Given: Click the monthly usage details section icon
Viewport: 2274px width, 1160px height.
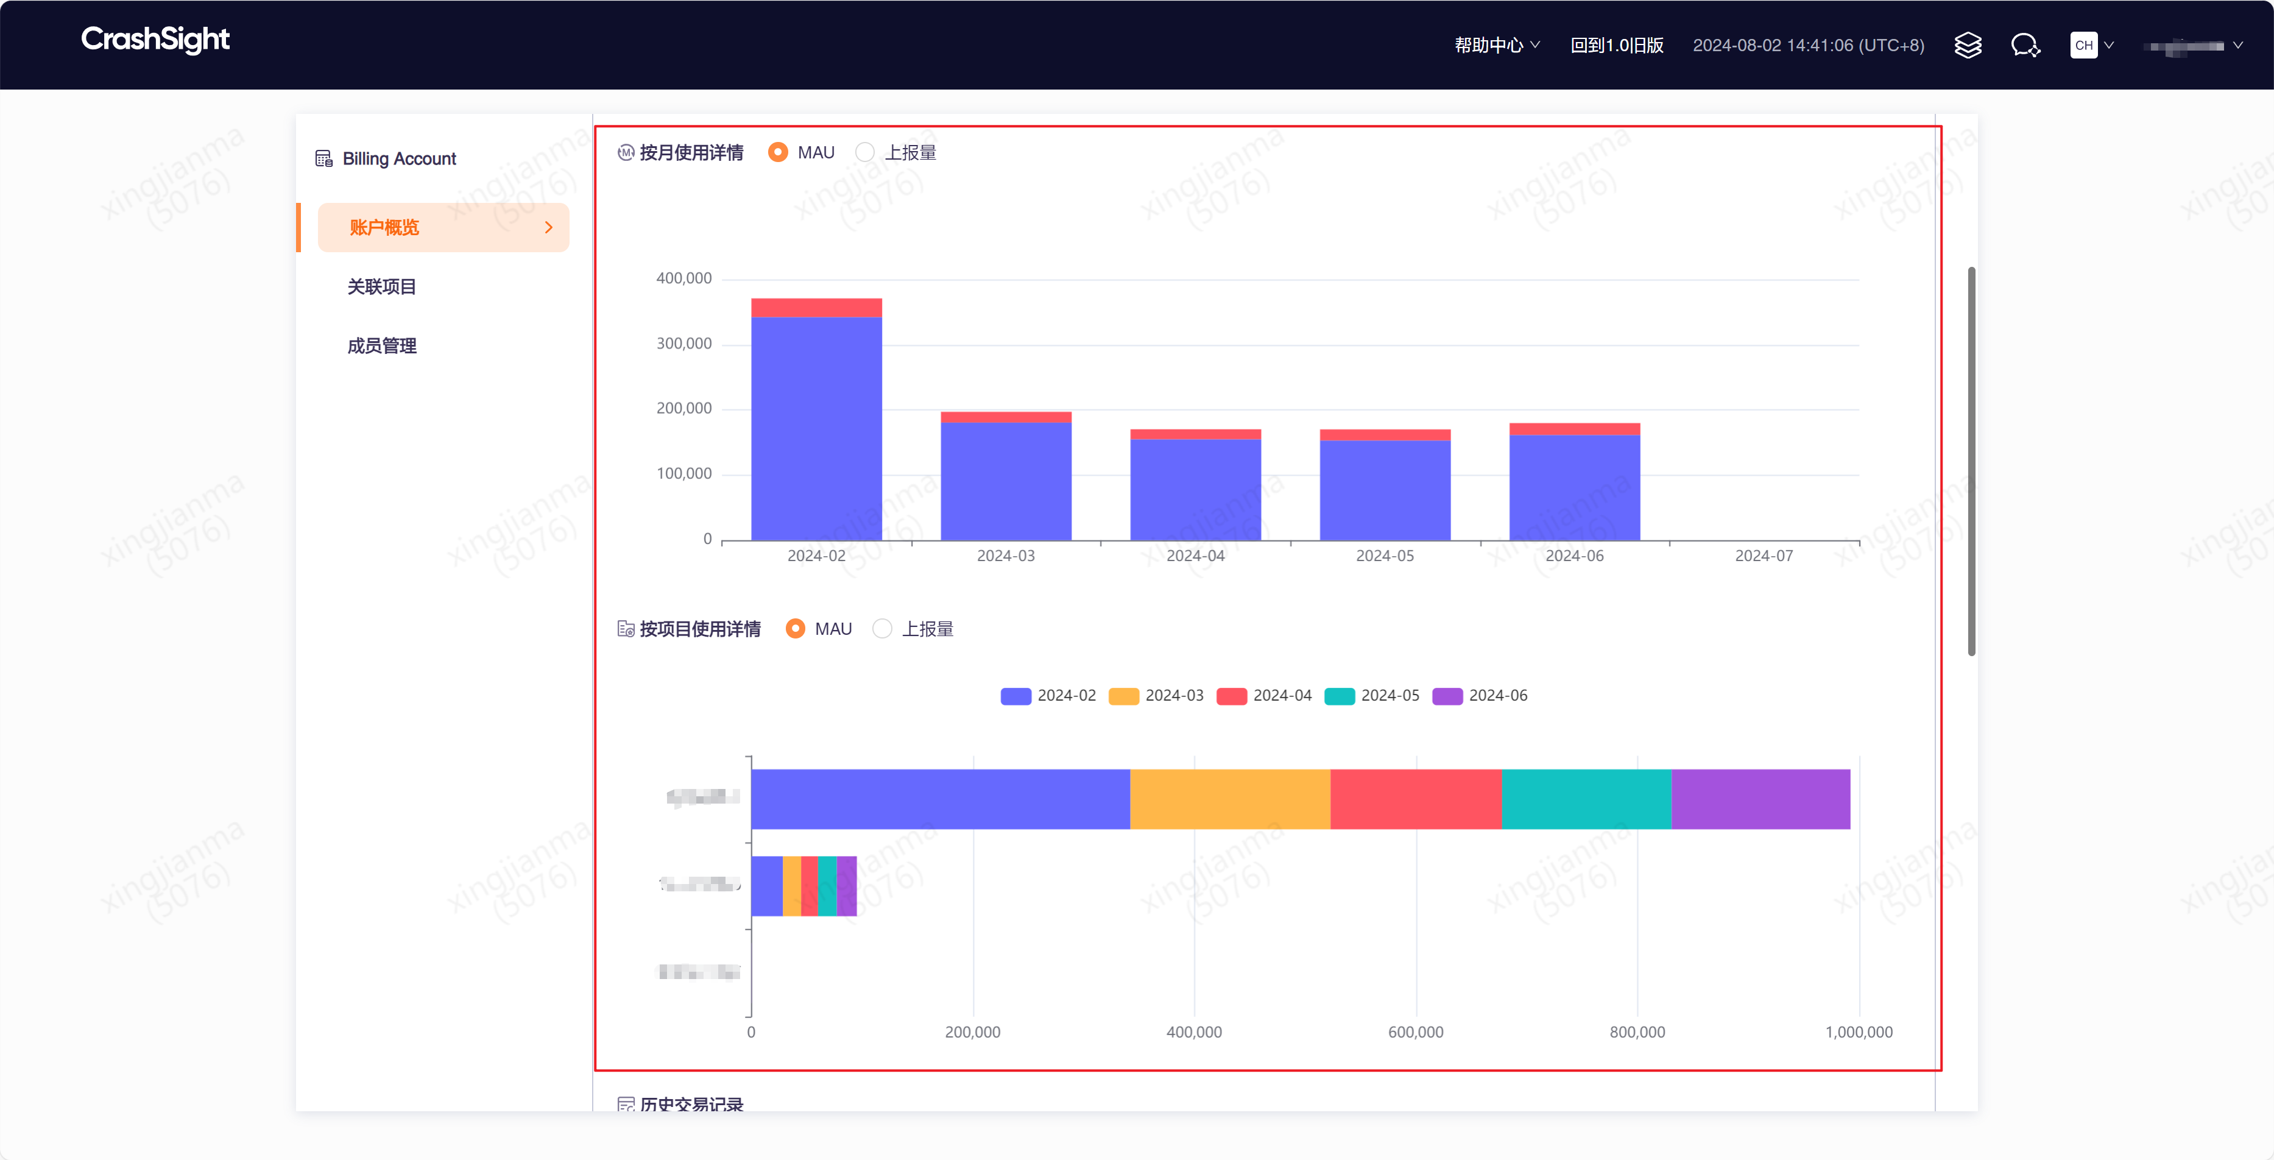Looking at the screenshot, I should [626, 153].
